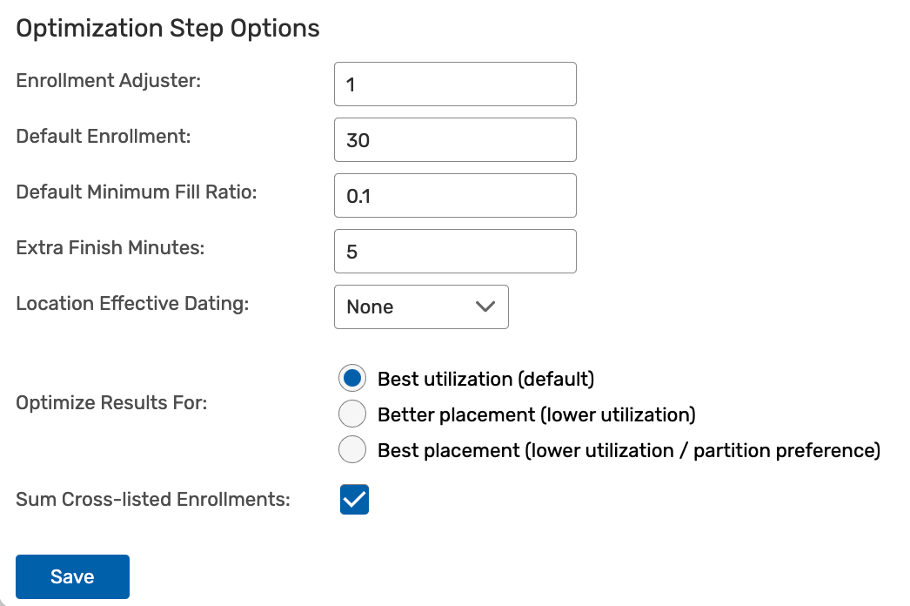Click the Enrollment Adjuster input field

454,84
